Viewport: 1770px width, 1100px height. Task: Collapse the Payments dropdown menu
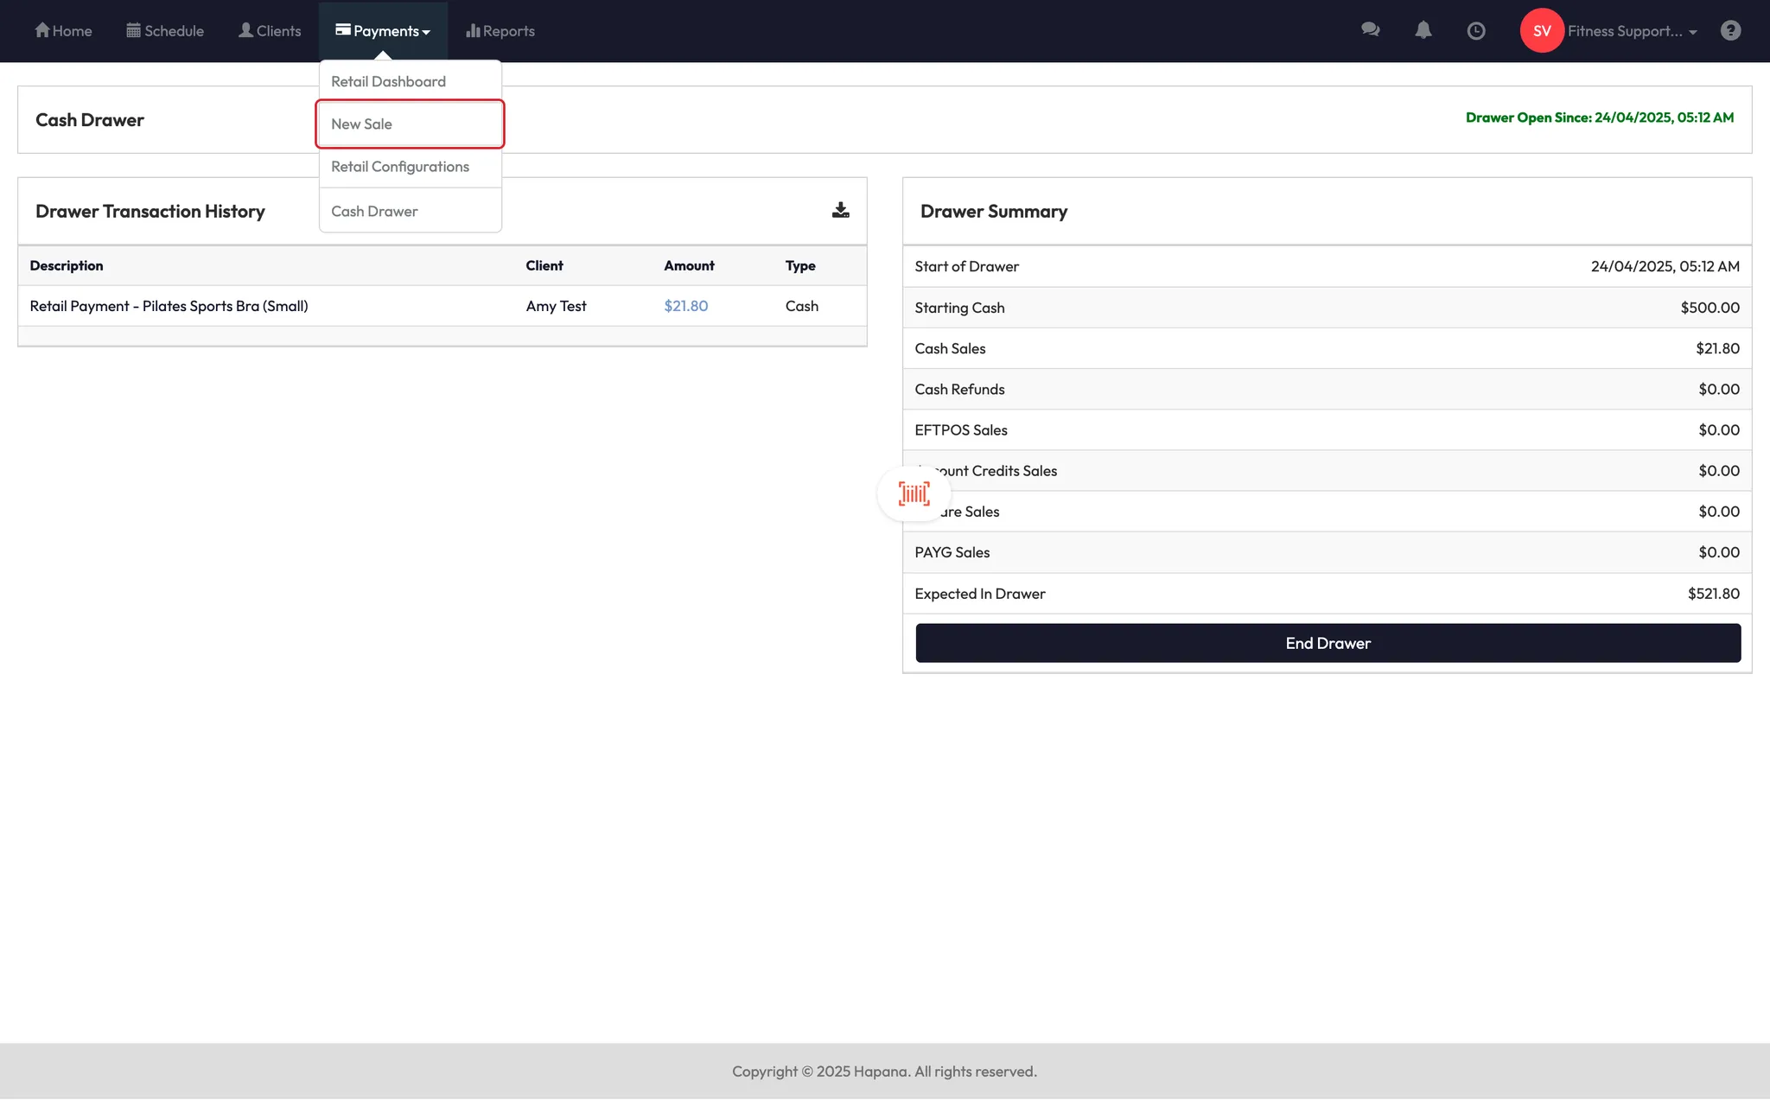point(383,30)
